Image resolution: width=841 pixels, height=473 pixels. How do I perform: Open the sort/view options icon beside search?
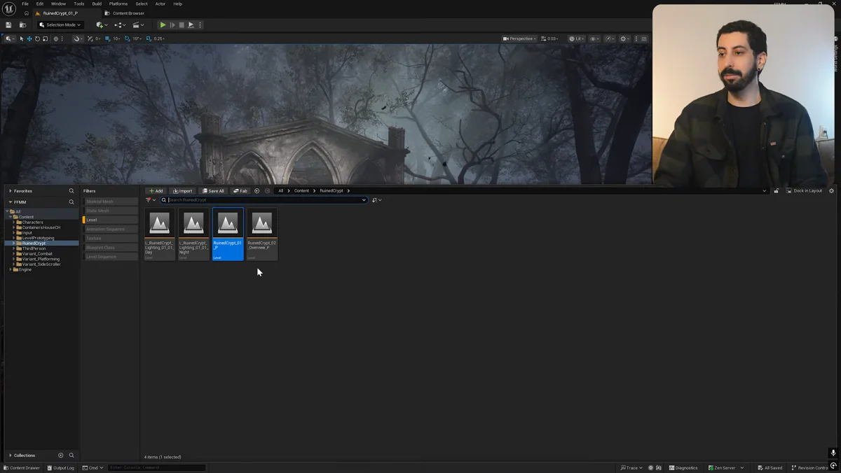point(377,200)
